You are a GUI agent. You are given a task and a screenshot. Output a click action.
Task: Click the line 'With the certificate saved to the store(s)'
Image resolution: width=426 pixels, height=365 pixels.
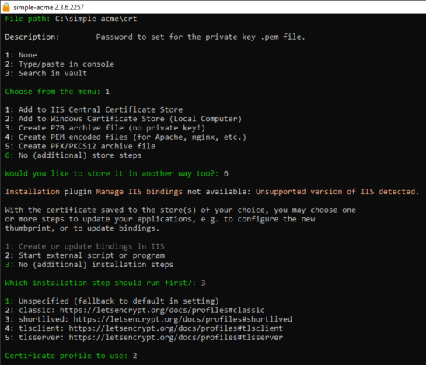pyautogui.click(x=180, y=210)
